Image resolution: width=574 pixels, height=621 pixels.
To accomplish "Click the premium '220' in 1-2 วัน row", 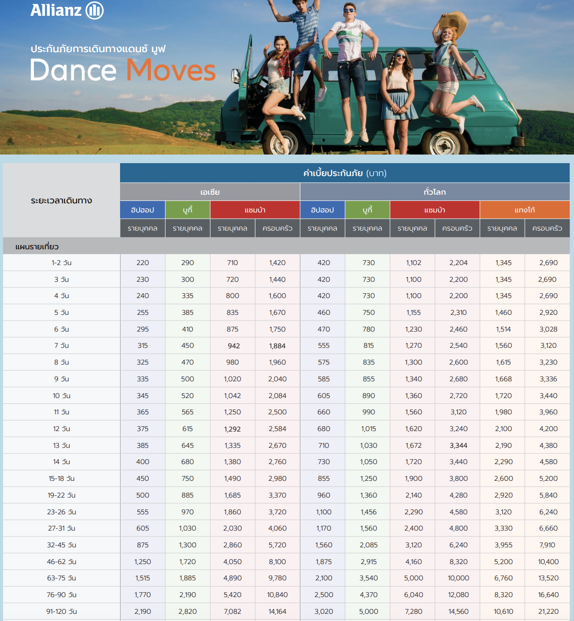I will click(143, 263).
